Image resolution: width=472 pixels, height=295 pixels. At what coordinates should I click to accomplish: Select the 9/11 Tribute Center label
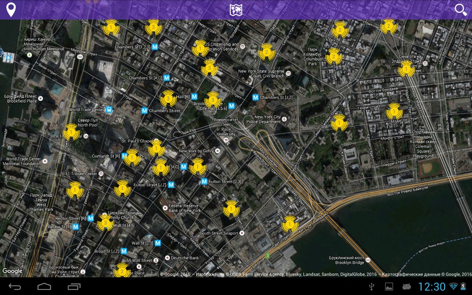[x=79, y=174]
